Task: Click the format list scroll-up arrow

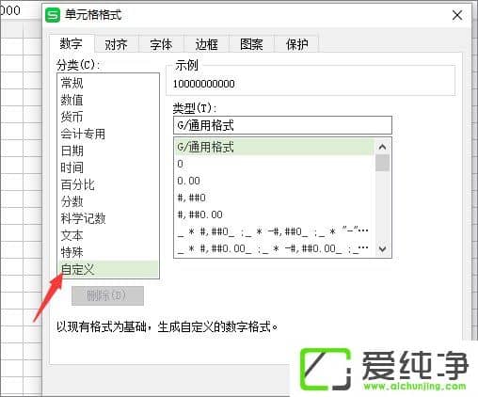Action: click(x=382, y=147)
